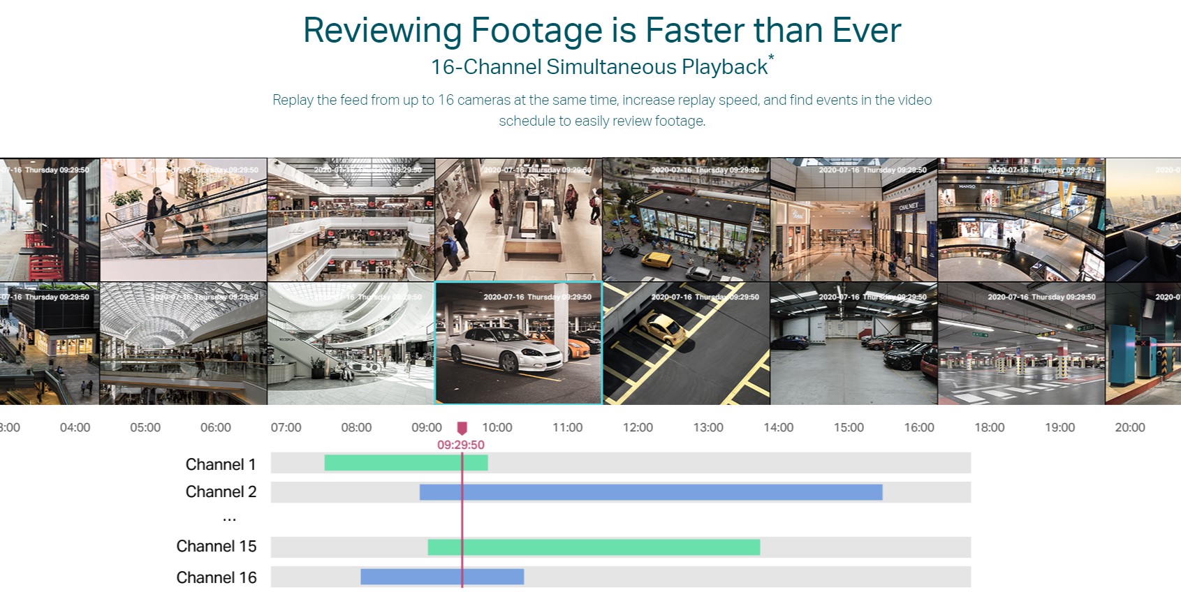Click the 18:00 timeline label
This screenshot has height=606, width=1181.
pos(990,427)
